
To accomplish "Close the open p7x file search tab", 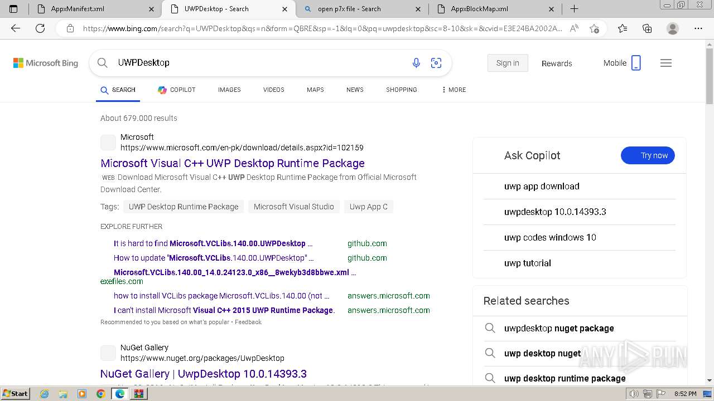I will click(418, 9).
